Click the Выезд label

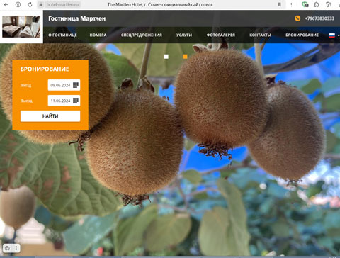click(26, 101)
